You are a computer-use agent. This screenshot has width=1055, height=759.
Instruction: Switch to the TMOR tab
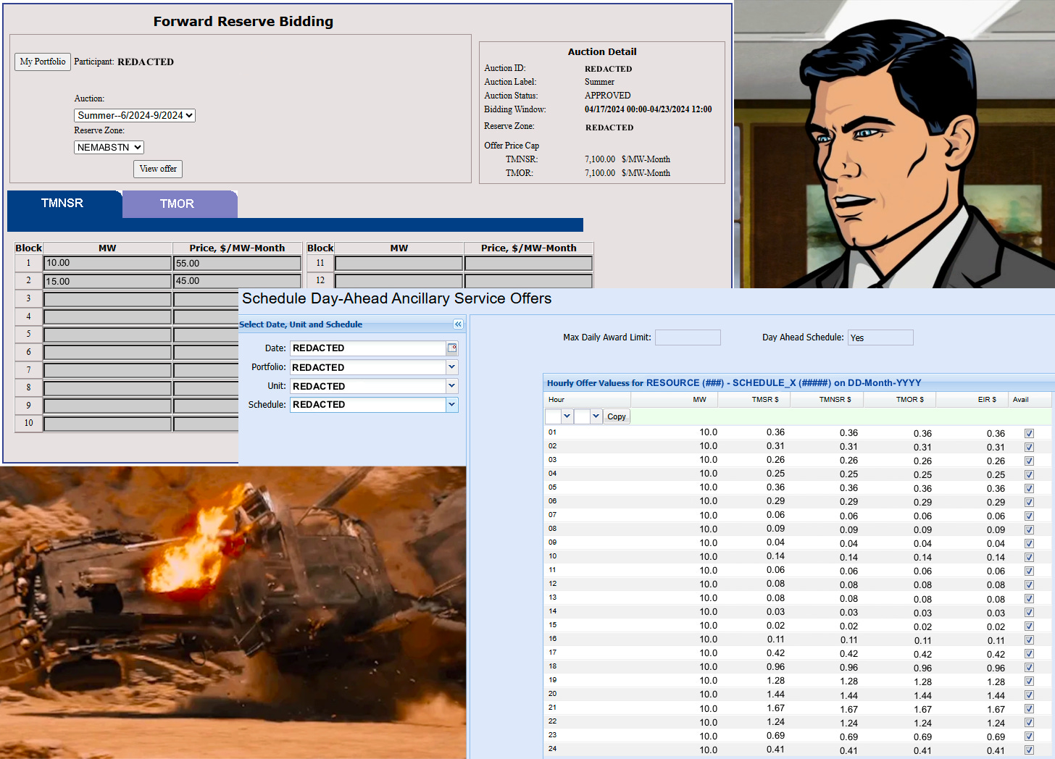tap(179, 204)
